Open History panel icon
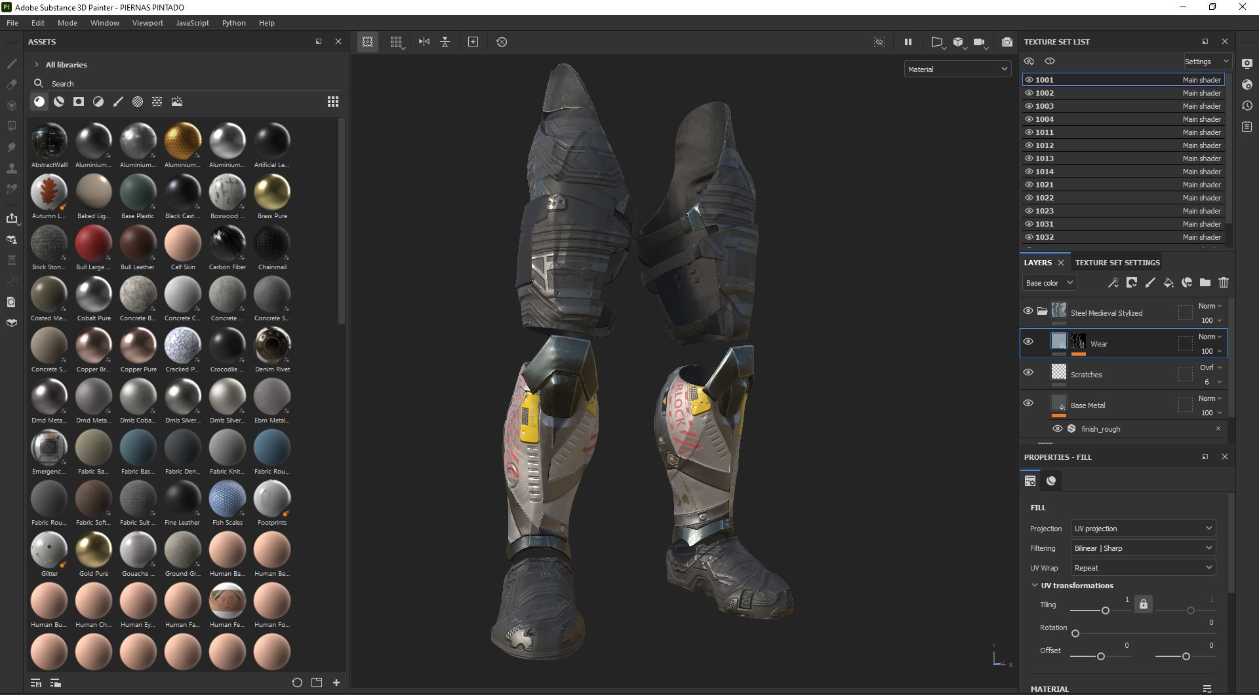This screenshot has width=1259, height=695. point(1247,105)
